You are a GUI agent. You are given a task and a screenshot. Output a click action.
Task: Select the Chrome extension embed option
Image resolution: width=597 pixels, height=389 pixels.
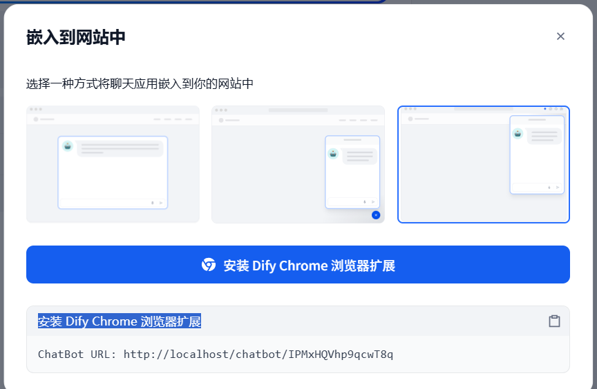pyautogui.click(x=483, y=164)
